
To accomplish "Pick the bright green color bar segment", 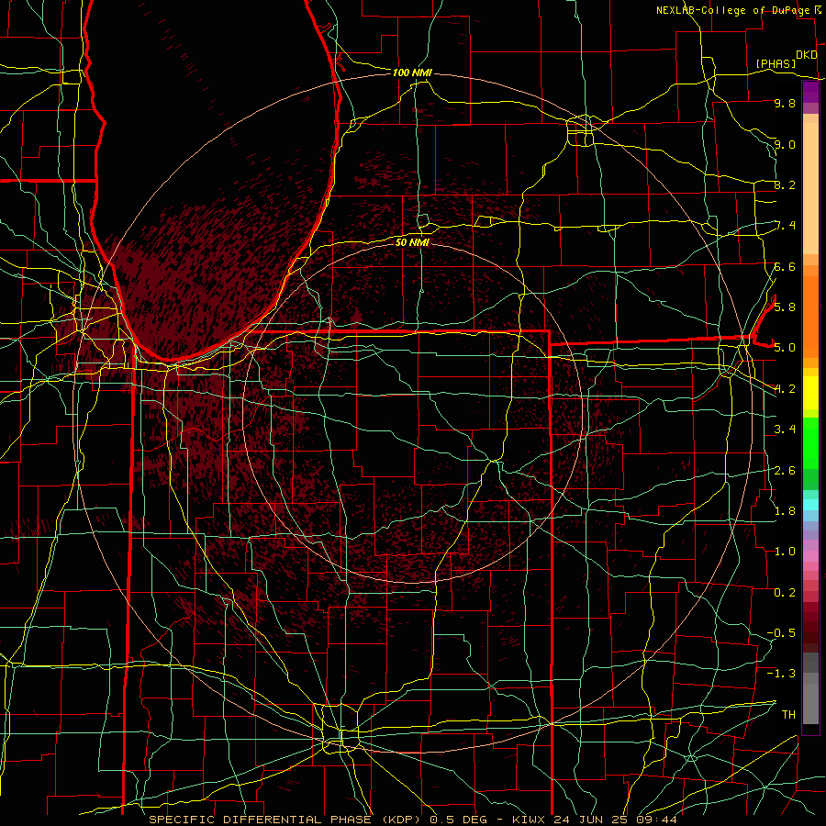I will click(x=810, y=442).
